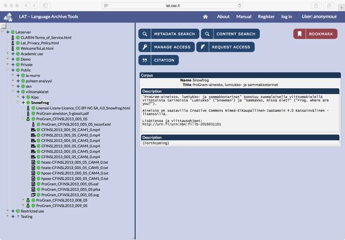Select the skn tree item
Image resolution: width=345 pixels, height=240 pixels.
[28, 86]
